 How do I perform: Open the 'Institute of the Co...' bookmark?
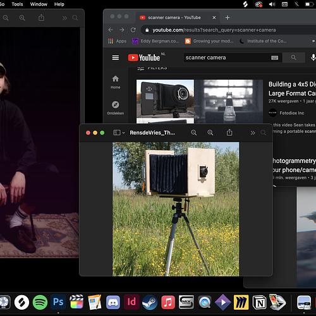[263, 41]
